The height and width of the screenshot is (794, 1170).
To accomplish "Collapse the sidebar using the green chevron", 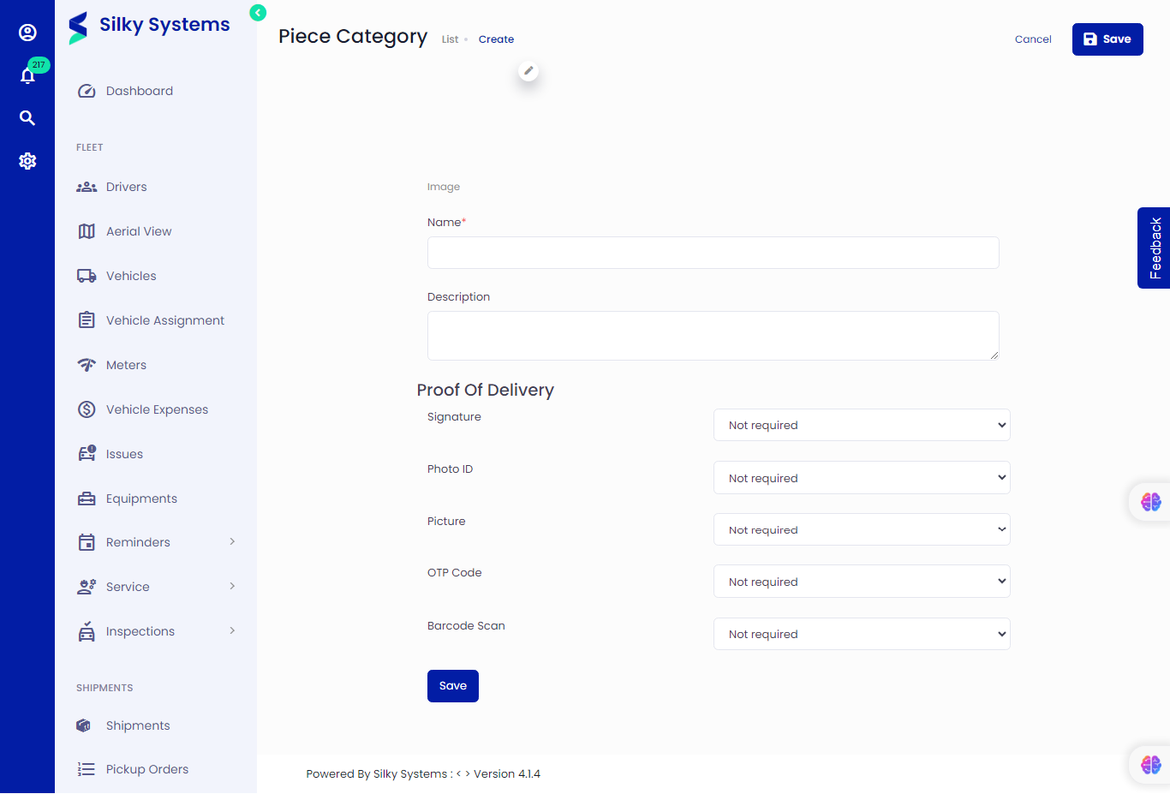I will point(257,13).
